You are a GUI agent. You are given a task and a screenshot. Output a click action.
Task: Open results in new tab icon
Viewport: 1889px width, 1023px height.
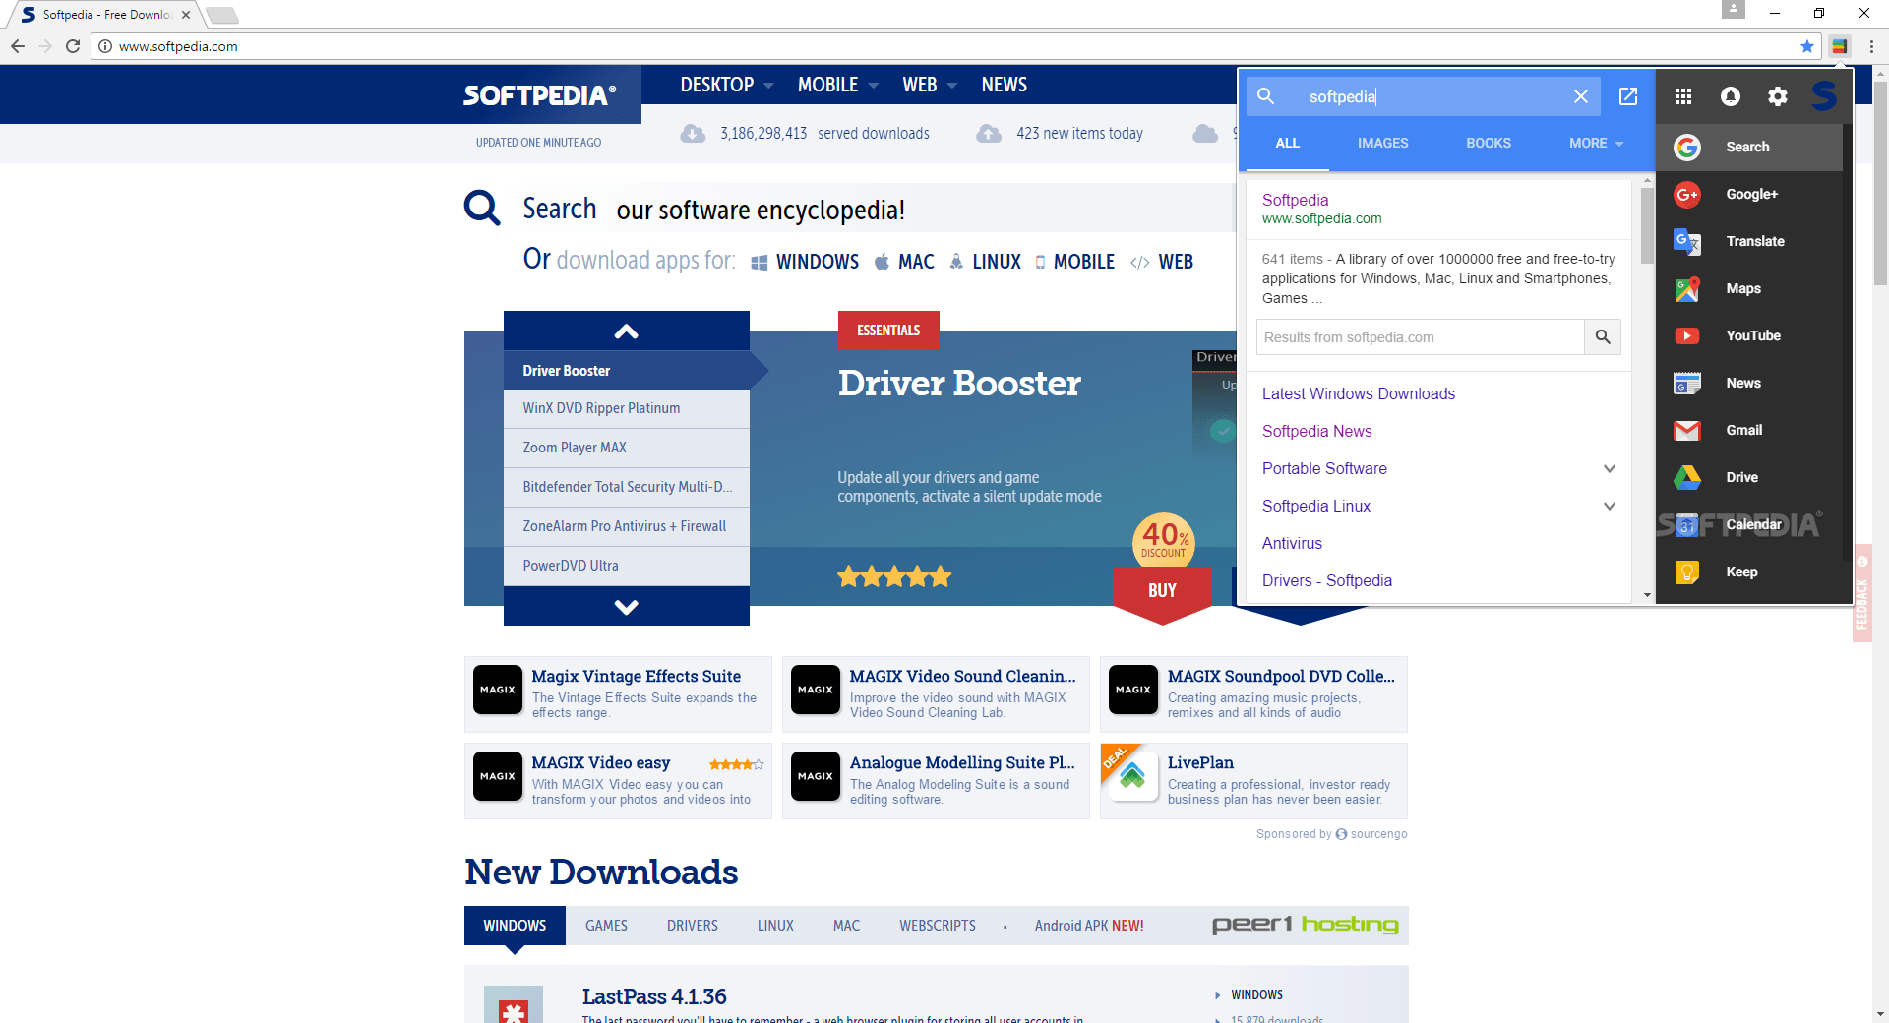pos(1628,96)
